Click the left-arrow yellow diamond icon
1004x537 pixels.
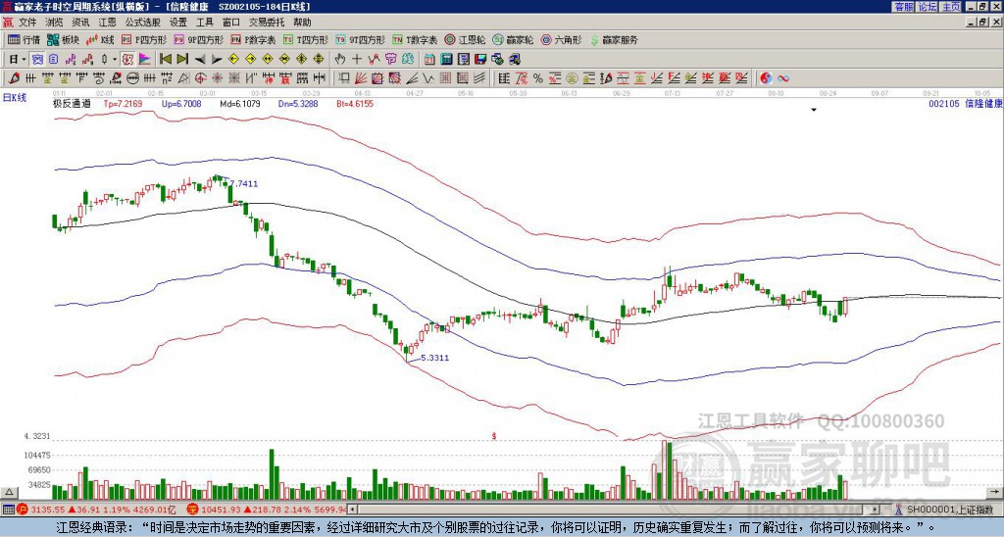tap(233, 60)
